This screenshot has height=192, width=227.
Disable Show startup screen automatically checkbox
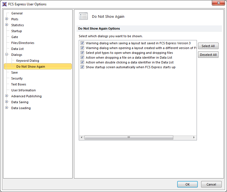pyautogui.click(x=82, y=67)
